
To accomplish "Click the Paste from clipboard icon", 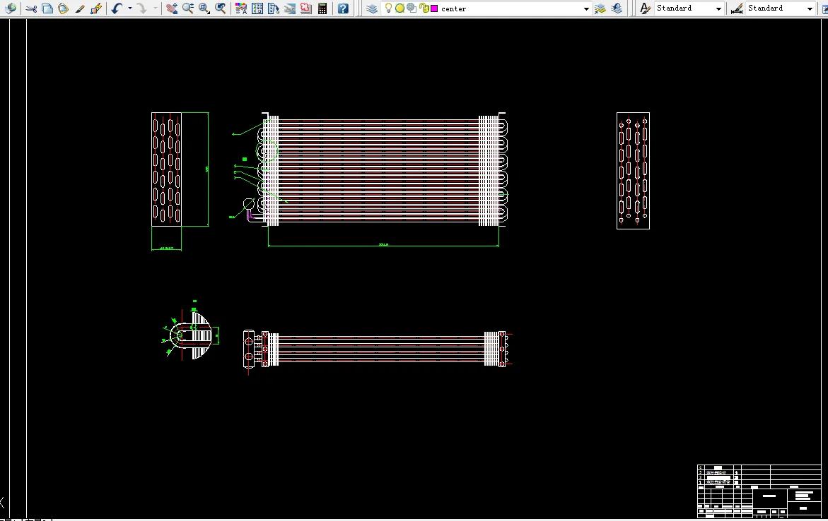I will pyautogui.click(x=63, y=8).
